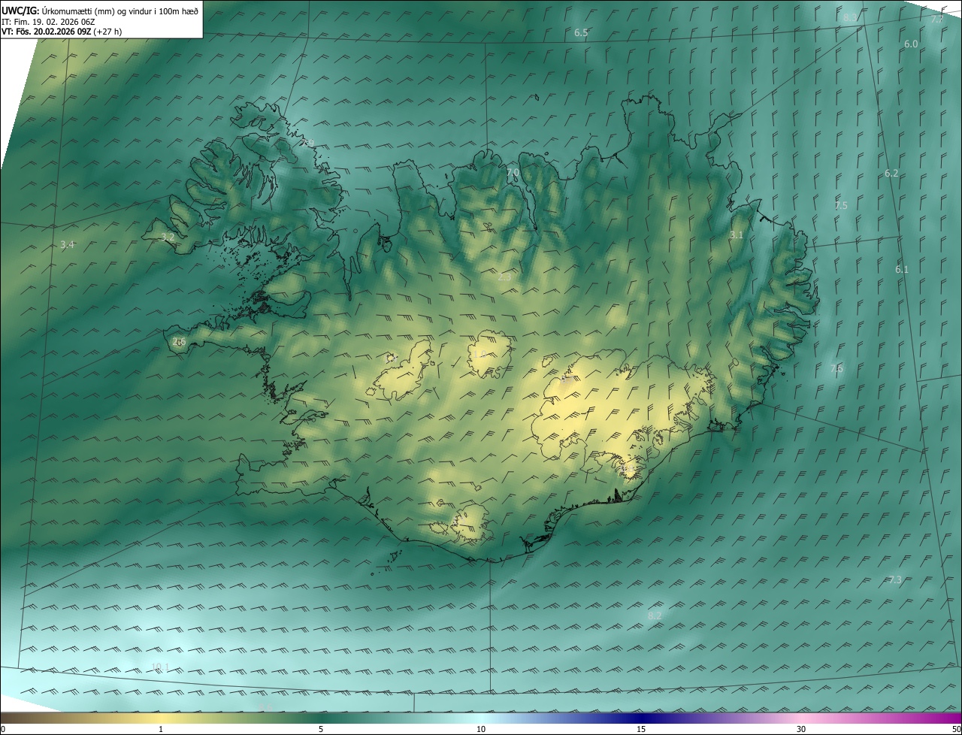Click the 7.0 value on the map
Image resolution: width=962 pixels, height=735 pixels.
point(513,173)
